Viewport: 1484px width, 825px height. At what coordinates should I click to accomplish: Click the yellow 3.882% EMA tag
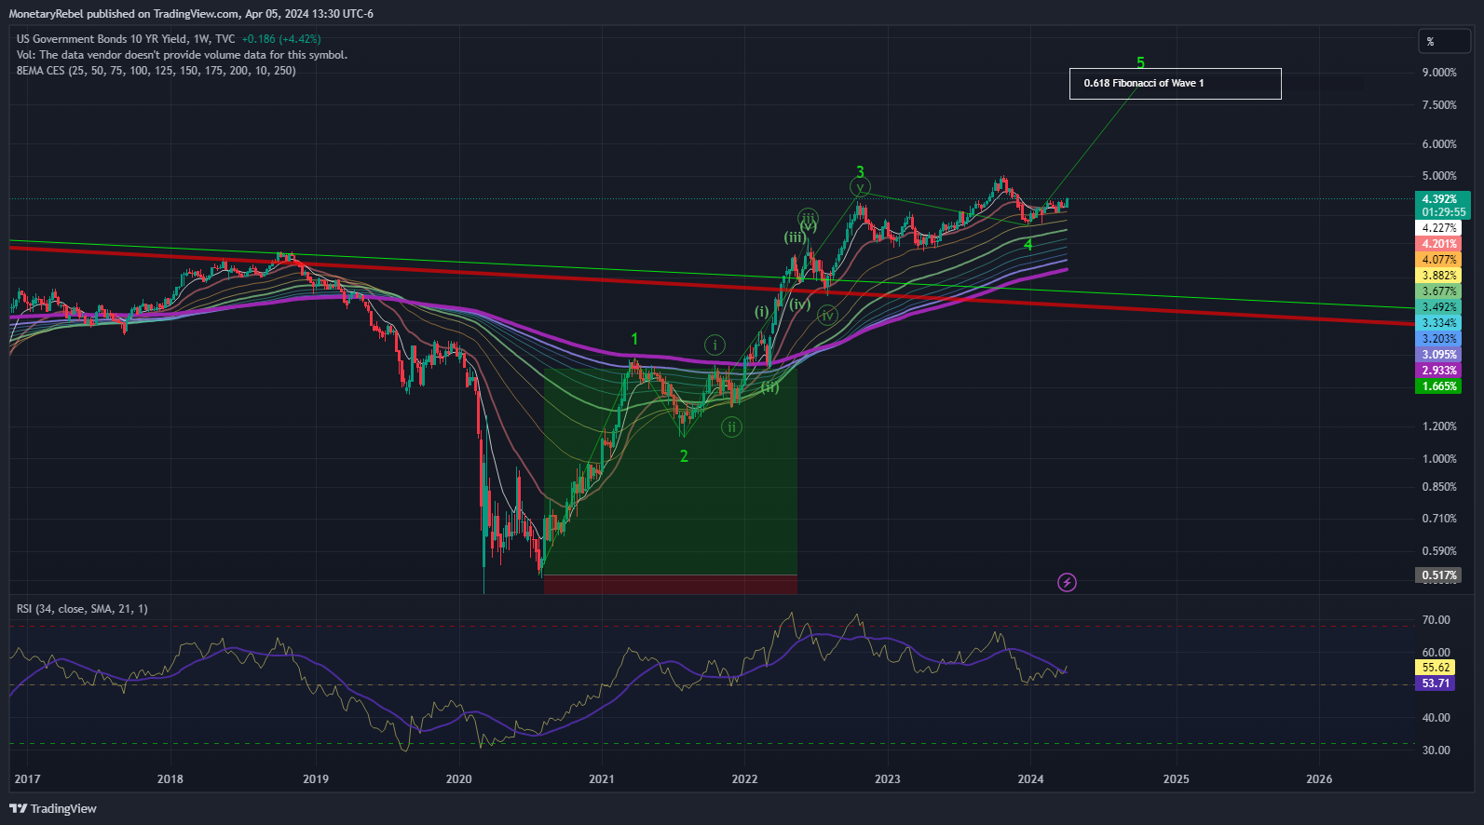(x=1438, y=276)
